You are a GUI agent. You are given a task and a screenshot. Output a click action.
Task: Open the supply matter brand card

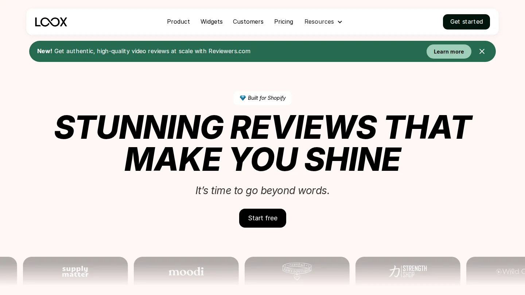[x=75, y=271]
